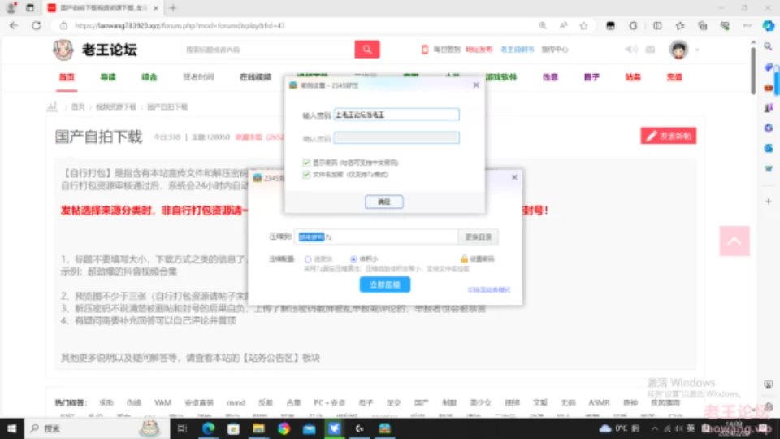Click the blue 立即压缩 button
Viewport: 780px width, 439px height.
pos(385,285)
